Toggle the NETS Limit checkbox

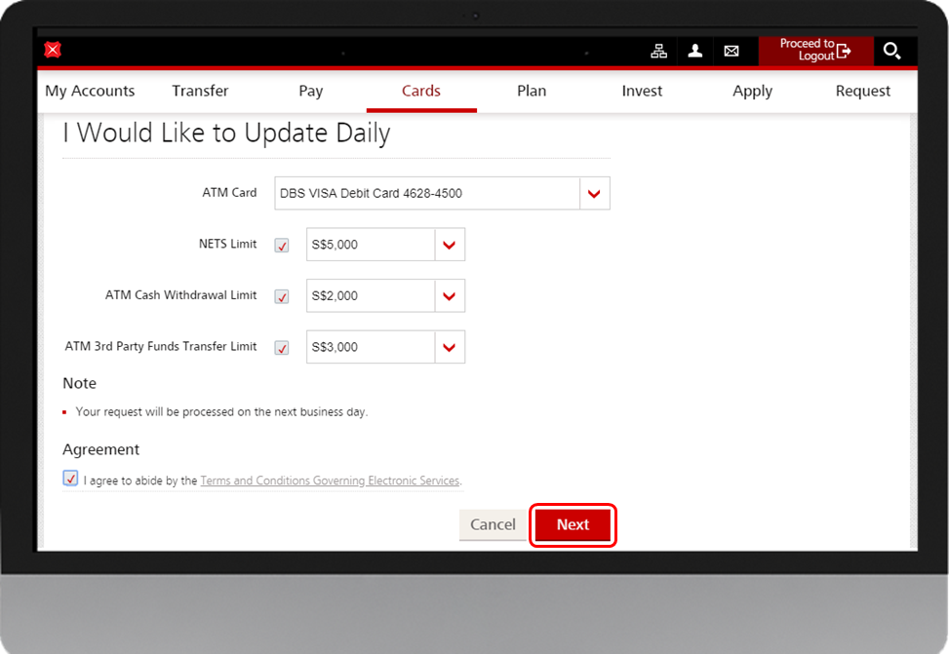[x=282, y=246]
